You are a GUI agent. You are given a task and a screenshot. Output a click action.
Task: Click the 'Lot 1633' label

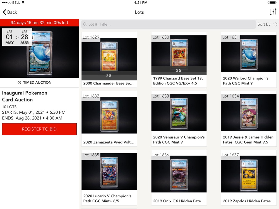(161, 96)
